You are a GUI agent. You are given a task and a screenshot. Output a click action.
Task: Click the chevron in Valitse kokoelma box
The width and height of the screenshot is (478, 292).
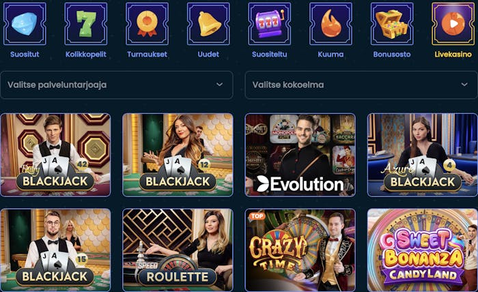tap(464, 85)
